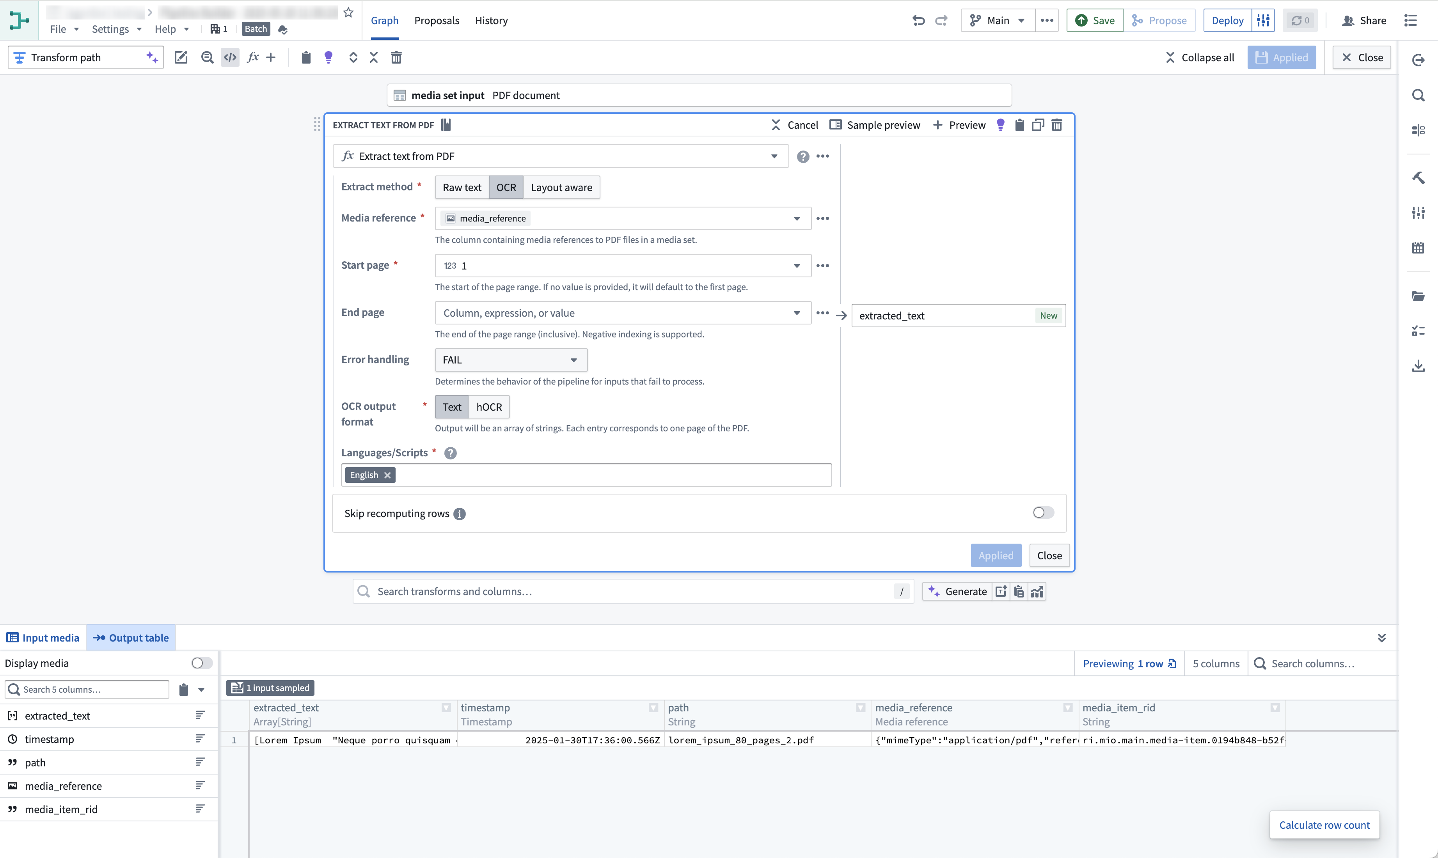Click Collapse all button
The height and width of the screenshot is (858, 1438).
click(1200, 57)
